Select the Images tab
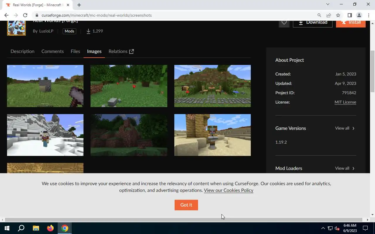375x234 pixels. coord(94,51)
